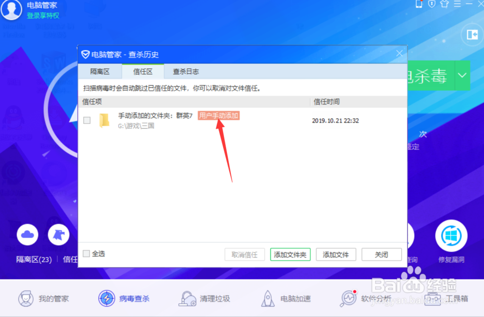Open 清理垃圾 in bottom navigation
The height and width of the screenshot is (317, 484).
coord(204,299)
